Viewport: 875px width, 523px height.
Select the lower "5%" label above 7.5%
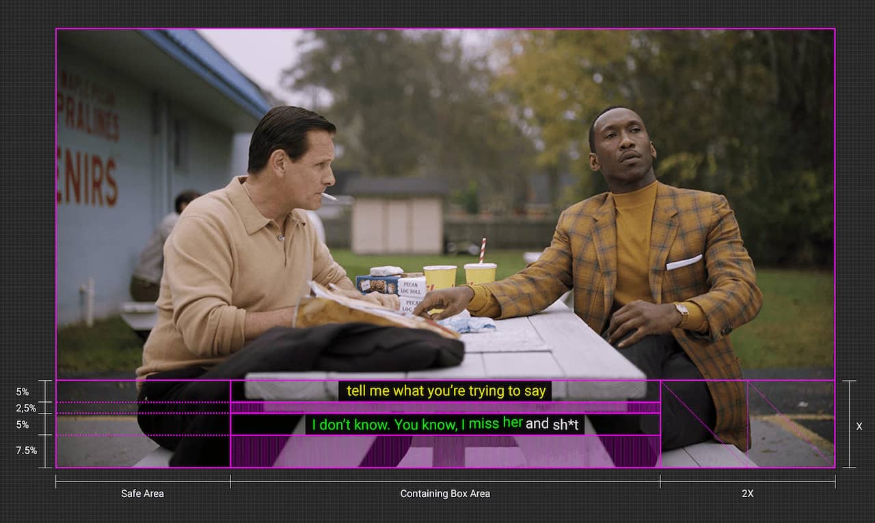click(23, 425)
